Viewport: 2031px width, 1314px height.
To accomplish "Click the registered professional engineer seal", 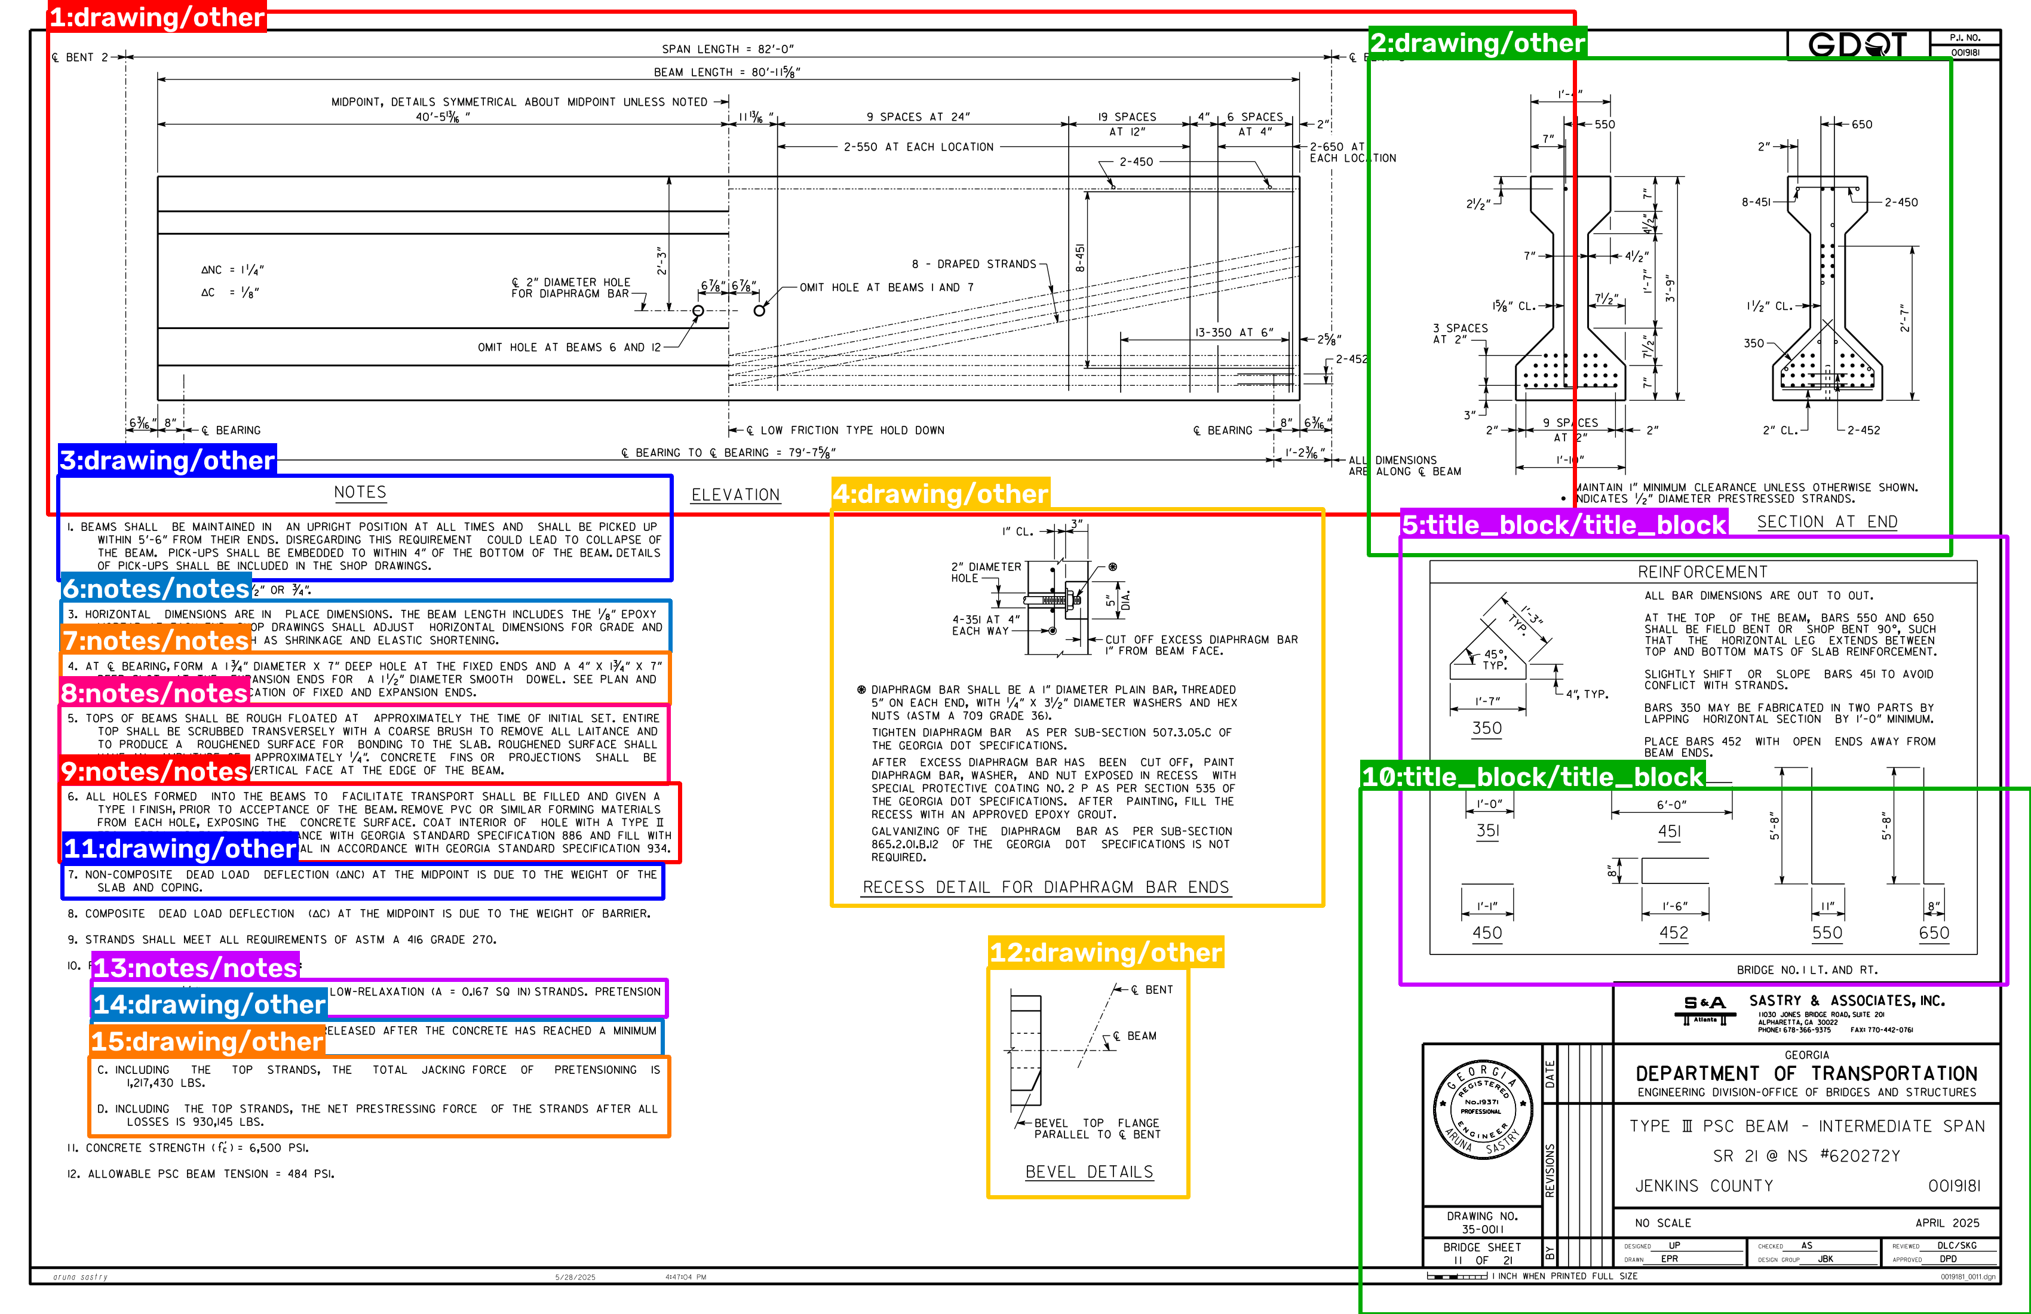I will click(x=1484, y=1109).
